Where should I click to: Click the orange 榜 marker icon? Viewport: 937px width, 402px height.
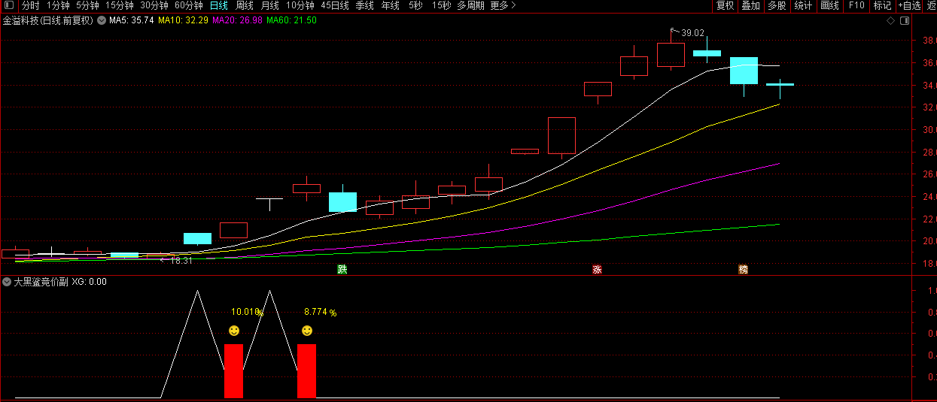744,269
